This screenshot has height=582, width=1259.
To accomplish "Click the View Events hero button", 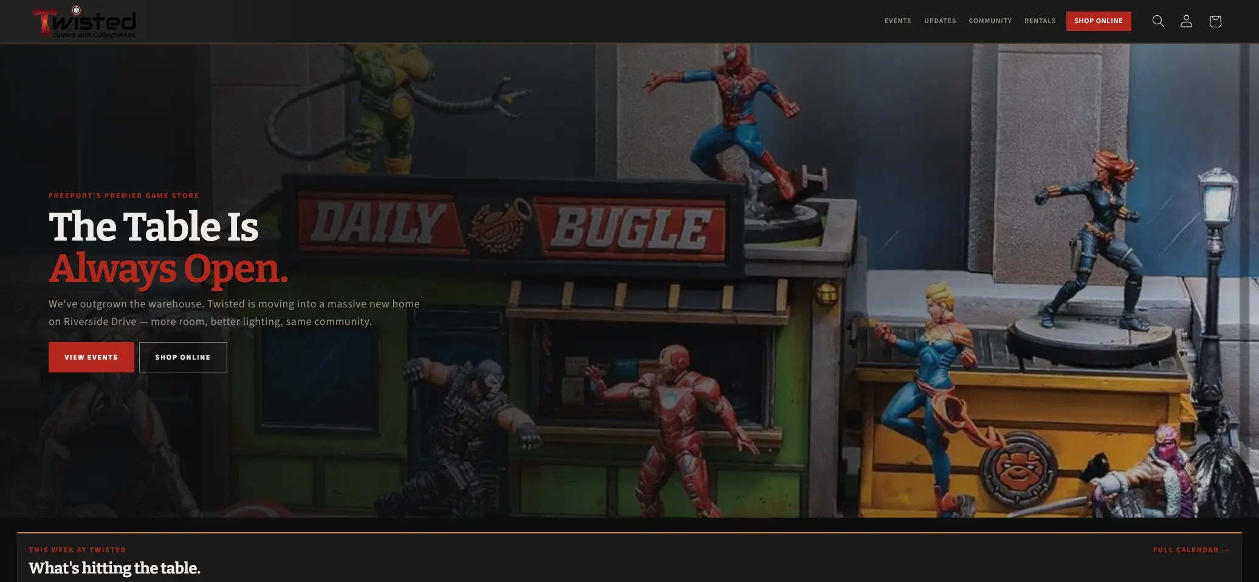I will pyautogui.click(x=91, y=357).
